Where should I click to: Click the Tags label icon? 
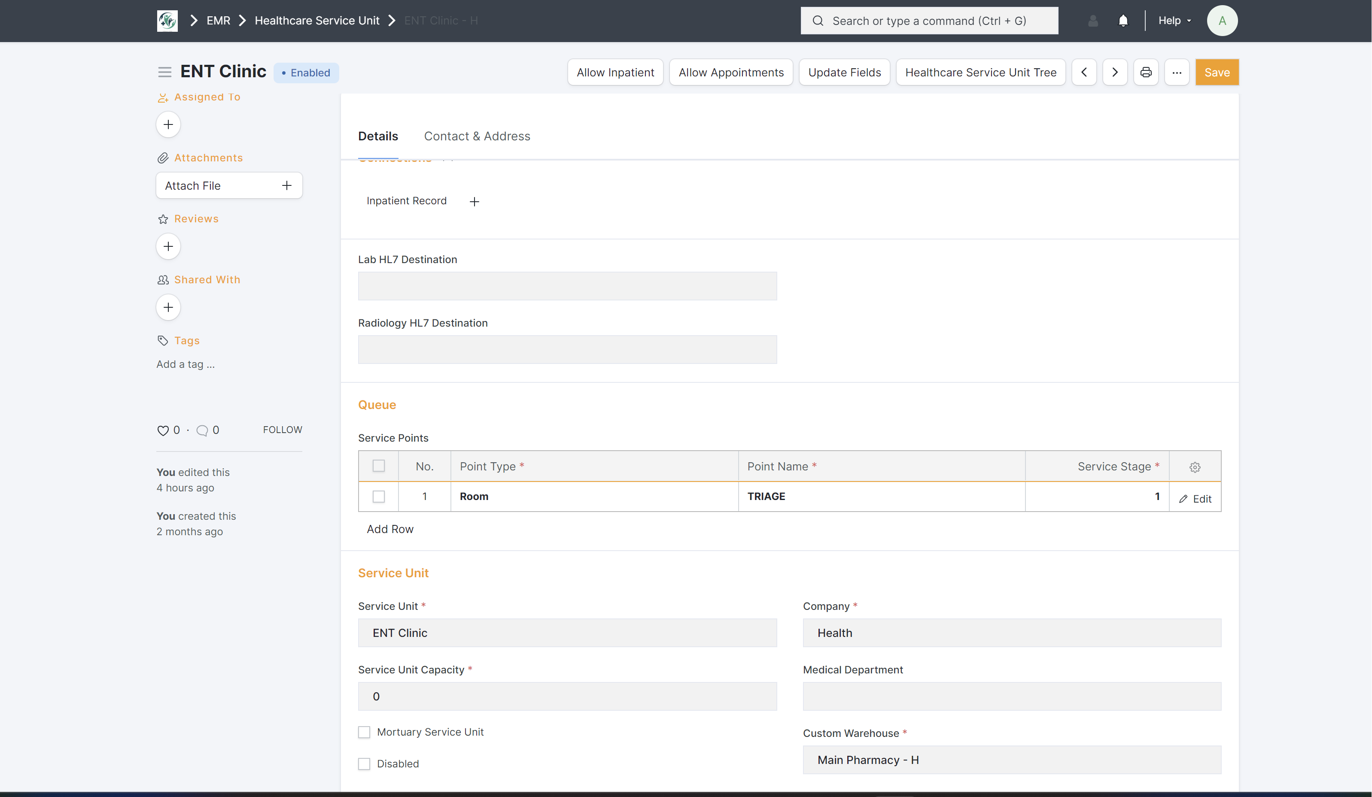tap(163, 341)
